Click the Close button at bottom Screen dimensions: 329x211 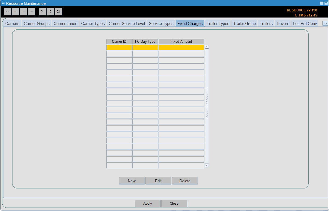[174, 204]
